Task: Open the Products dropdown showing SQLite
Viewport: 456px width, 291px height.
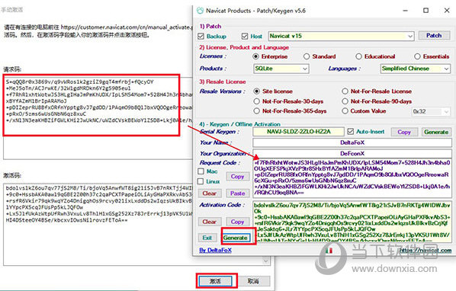Action: 281,69
